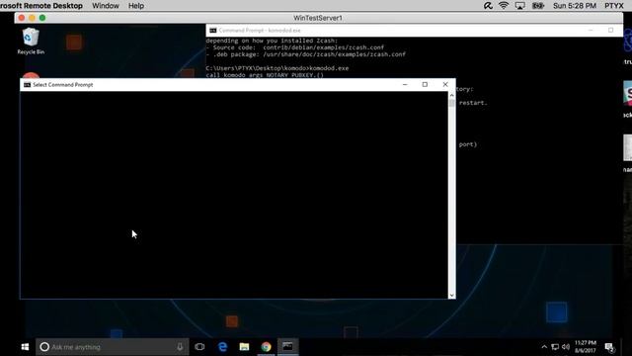Open the PTYX user menu
The height and width of the screenshot is (356, 632).
click(614, 6)
